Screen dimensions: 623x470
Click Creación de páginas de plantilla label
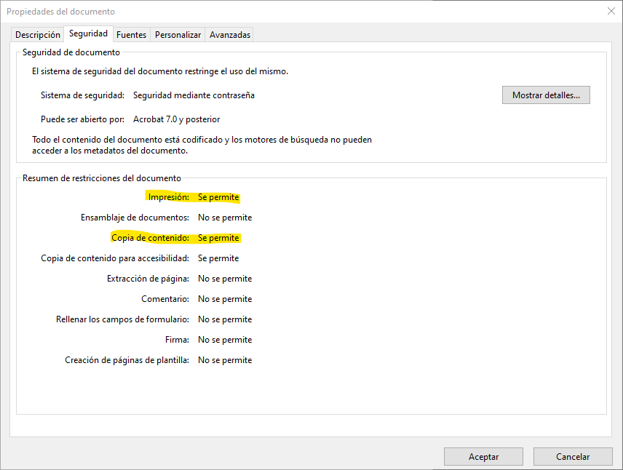[x=127, y=360]
